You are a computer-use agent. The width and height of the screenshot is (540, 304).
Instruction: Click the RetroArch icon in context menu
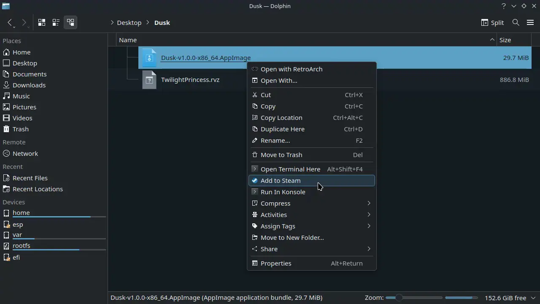pyautogui.click(x=254, y=69)
